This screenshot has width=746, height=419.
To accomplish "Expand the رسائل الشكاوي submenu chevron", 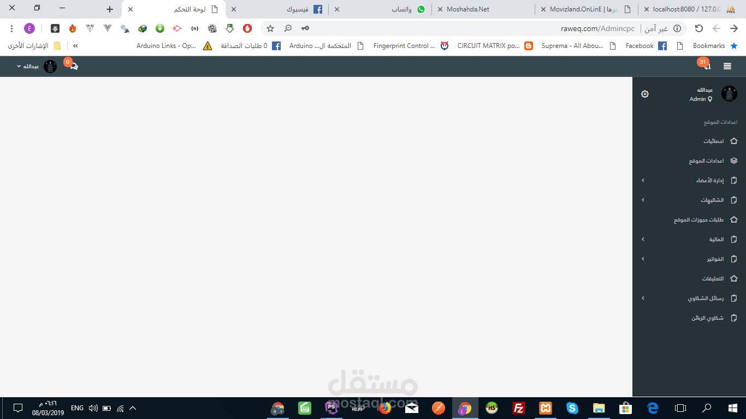I will tap(643, 298).
